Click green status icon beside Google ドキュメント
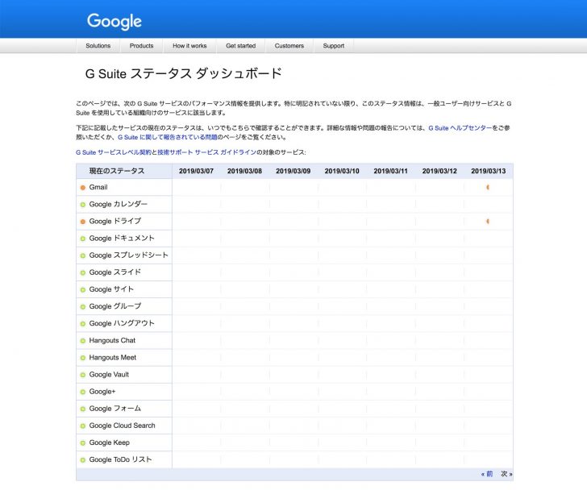Screen dimensions: 587x490 83,239
